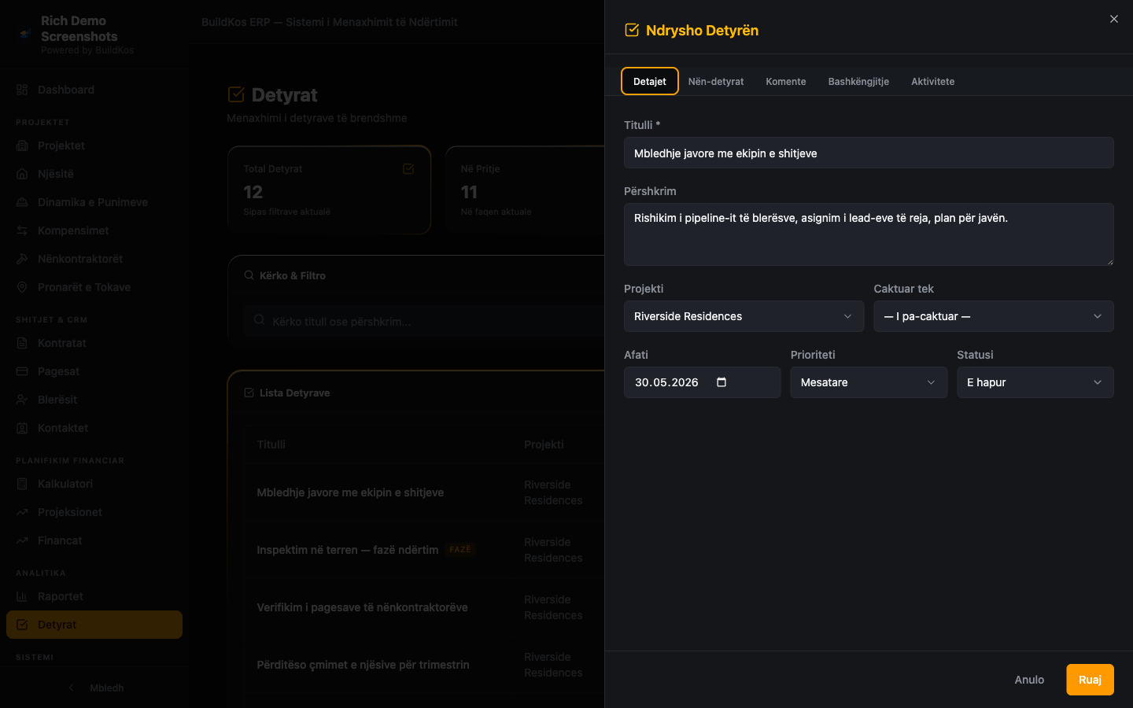Open Kontratat in the sidebar

pos(94,343)
